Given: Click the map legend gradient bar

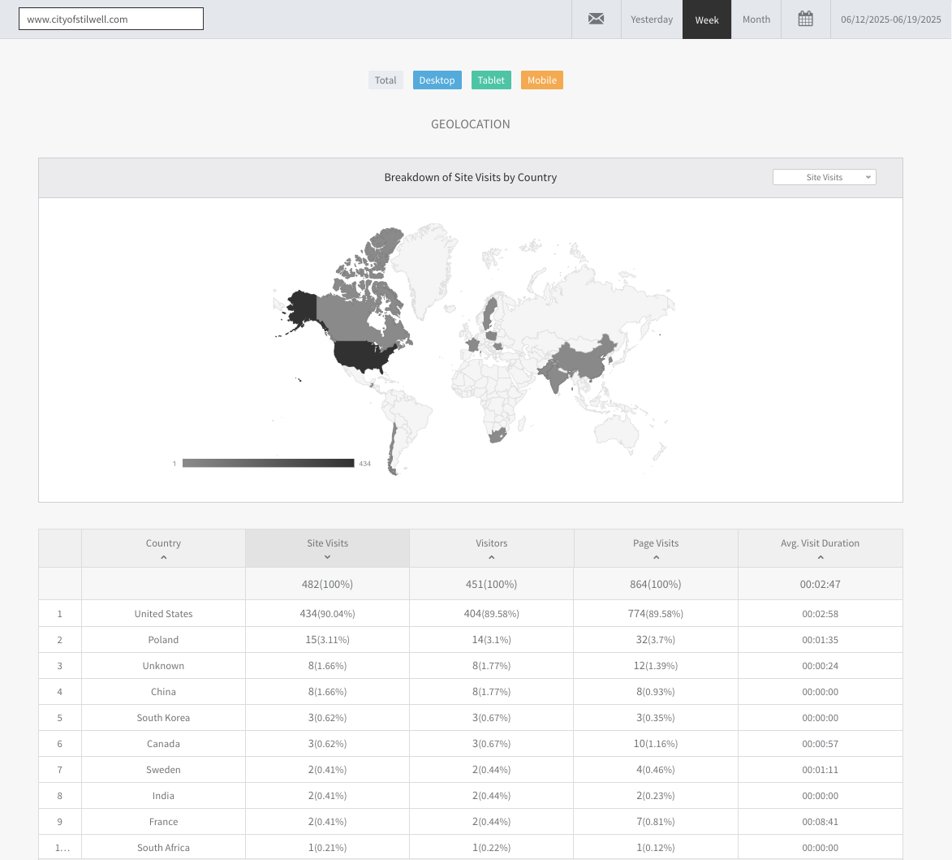Looking at the screenshot, I should [x=268, y=464].
